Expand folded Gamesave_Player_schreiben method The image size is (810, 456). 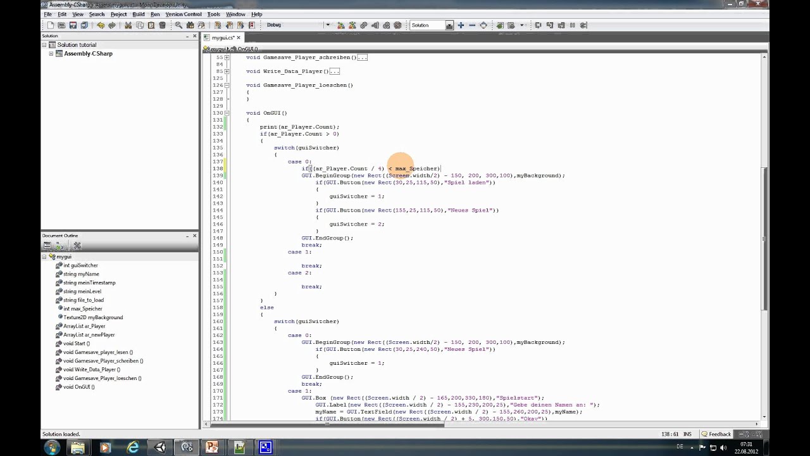(x=227, y=57)
